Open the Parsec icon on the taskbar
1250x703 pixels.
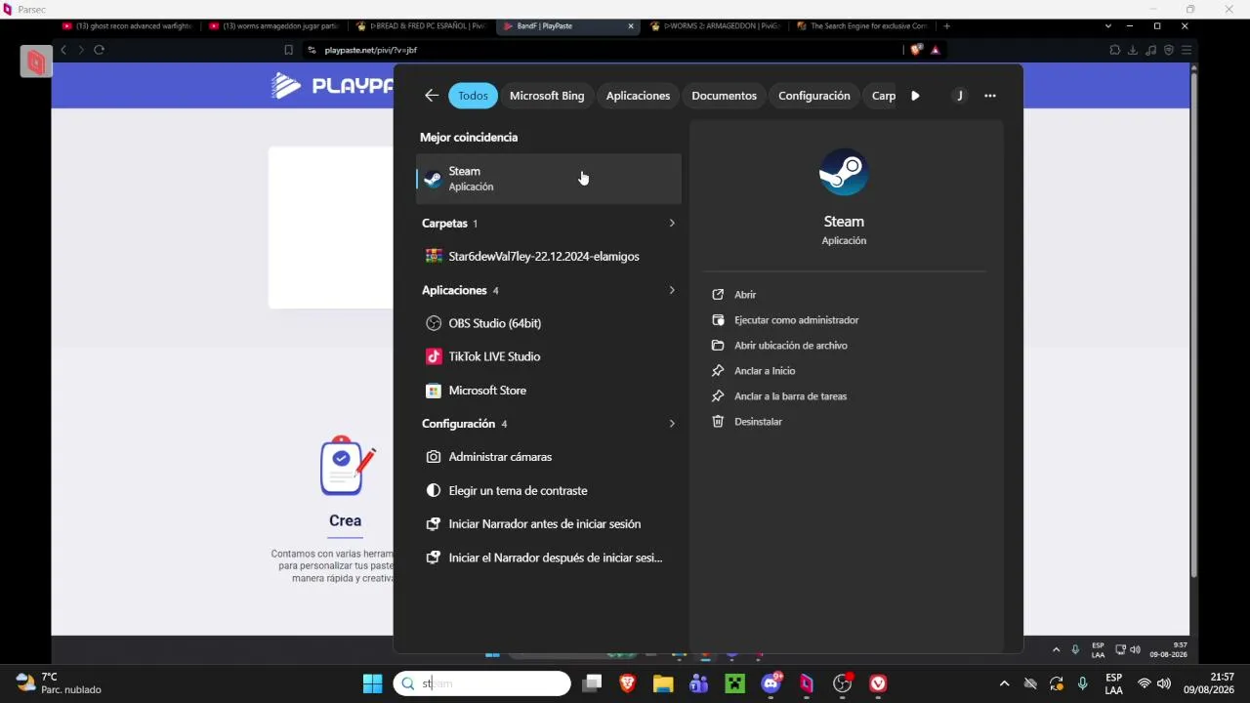point(807,683)
